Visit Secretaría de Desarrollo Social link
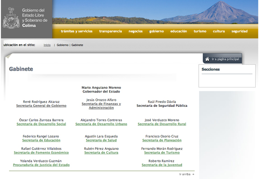 click(x=41, y=124)
